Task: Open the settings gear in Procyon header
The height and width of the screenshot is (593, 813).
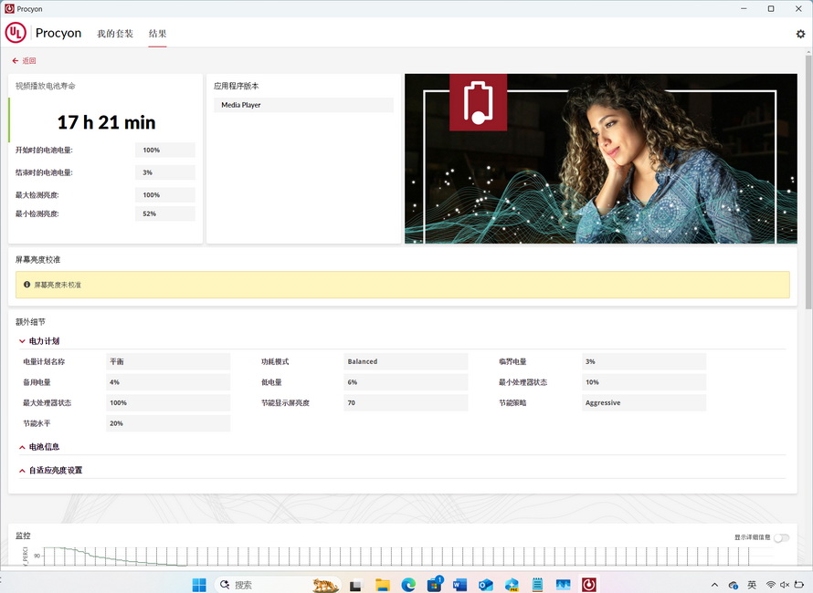Action: point(800,34)
